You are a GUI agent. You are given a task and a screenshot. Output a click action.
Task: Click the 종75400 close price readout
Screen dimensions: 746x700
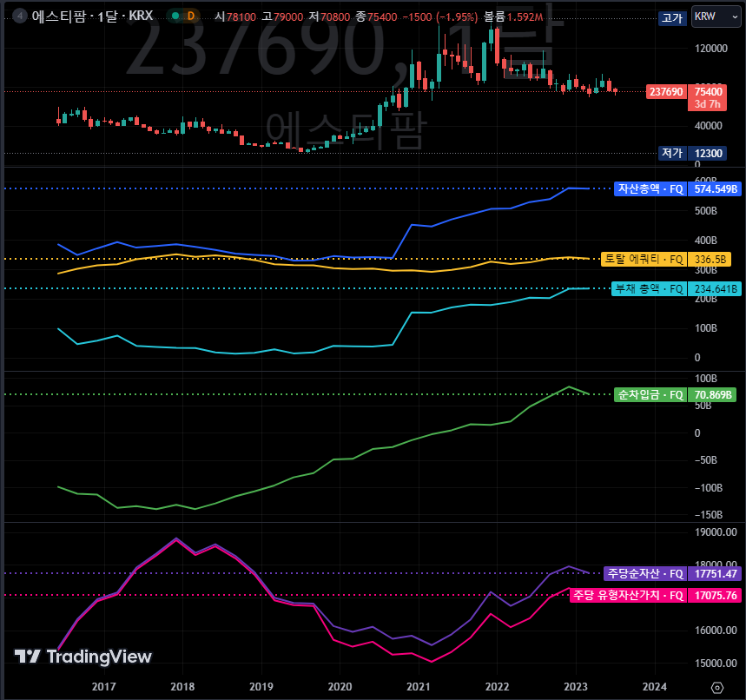(376, 17)
